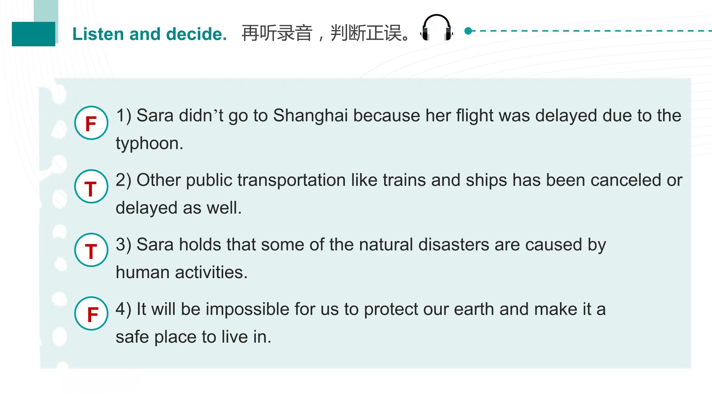This screenshot has width=712, height=400.
Task: Click 'human activities.' text line
Action: pos(181,272)
